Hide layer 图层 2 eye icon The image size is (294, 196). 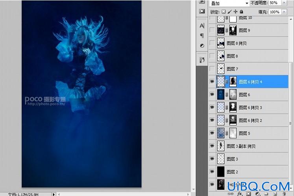[212, 172]
